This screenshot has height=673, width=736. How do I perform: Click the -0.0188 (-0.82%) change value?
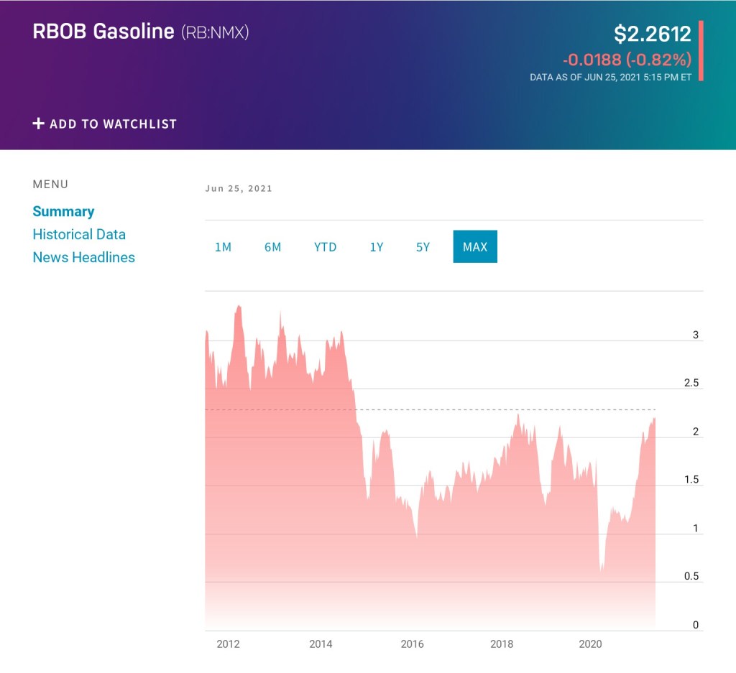click(x=627, y=59)
